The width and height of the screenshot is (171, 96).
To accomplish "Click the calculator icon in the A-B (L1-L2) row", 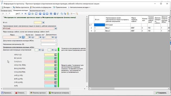I will [x=56, y=55].
